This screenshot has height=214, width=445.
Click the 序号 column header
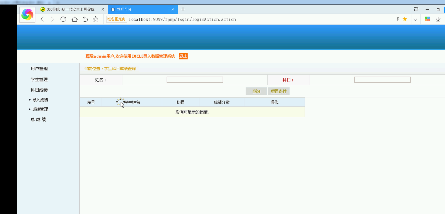pyautogui.click(x=91, y=102)
